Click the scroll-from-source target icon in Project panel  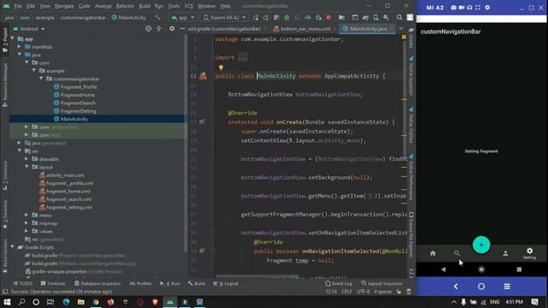click(x=148, y=28)
